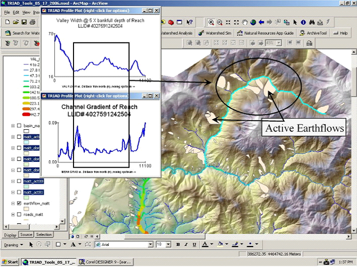This screenshot has width=357, height=267.
Task: Open the Edit menu
Action: coord(16,12)
